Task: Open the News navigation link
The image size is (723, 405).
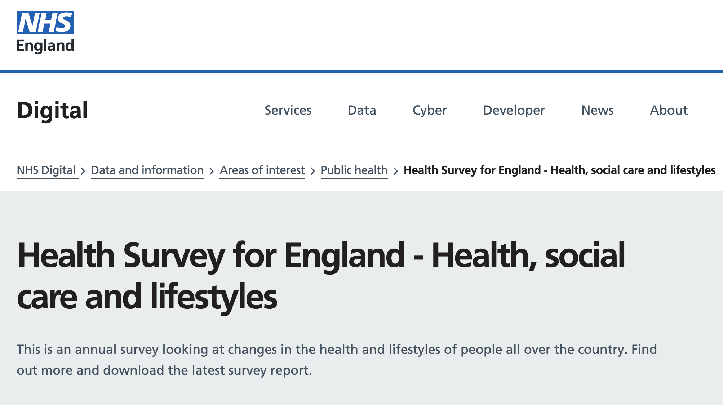Action: [x=597, y=110]
